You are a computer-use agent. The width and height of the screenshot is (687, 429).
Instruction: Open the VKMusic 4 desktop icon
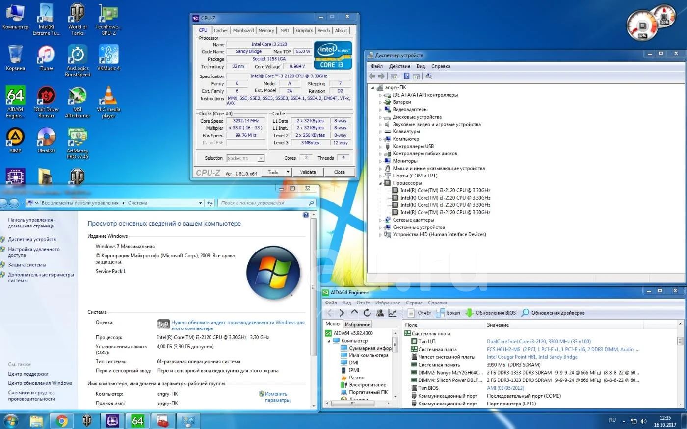[x=108, y=58]
